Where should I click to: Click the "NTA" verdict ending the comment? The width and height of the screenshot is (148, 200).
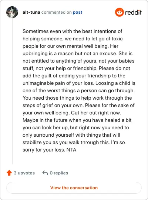[71, 150]
